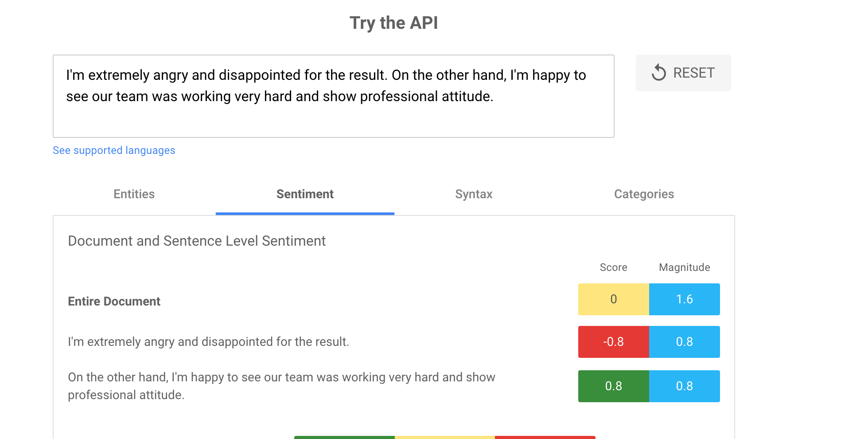Switch to the Entities tab
841x439 pixels.
point(134,194)
